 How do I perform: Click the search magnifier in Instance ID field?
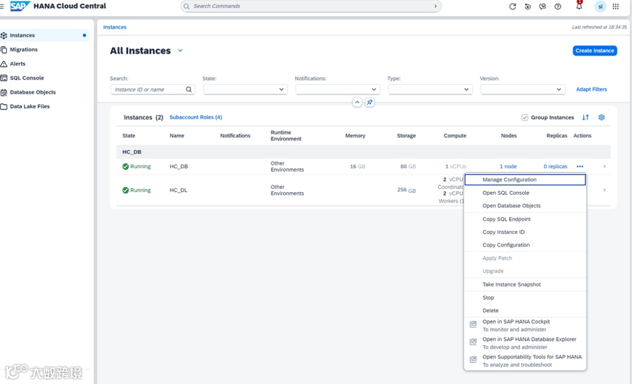pos(188,89)
